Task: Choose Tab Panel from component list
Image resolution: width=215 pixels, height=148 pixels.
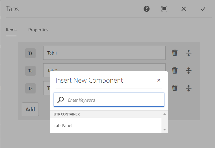Action: [63, 126]
